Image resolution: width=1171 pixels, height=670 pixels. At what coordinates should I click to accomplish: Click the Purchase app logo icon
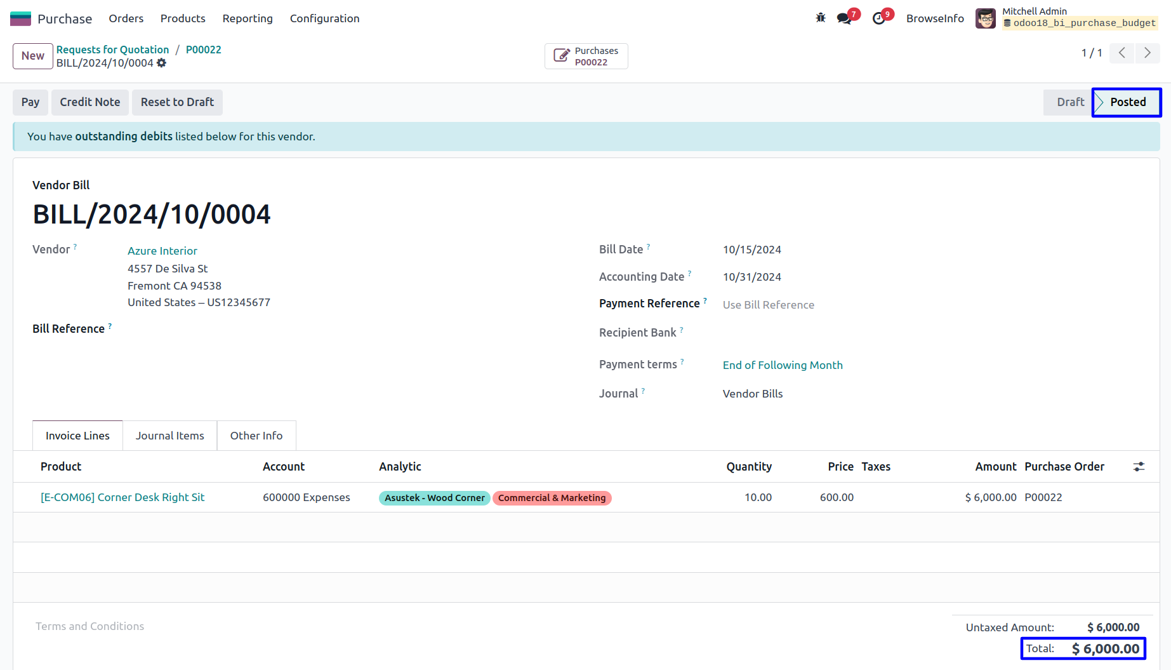[20, 18]
